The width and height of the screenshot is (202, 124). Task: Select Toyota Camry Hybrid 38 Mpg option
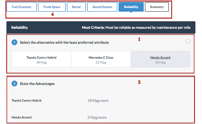pos(42,59)
